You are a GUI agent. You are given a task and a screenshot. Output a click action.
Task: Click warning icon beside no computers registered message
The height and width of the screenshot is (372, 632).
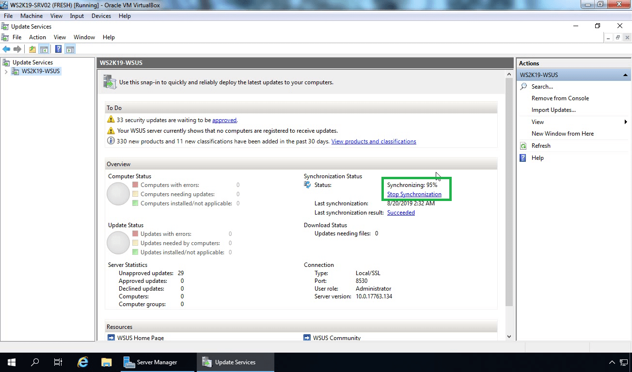(111, 131)
